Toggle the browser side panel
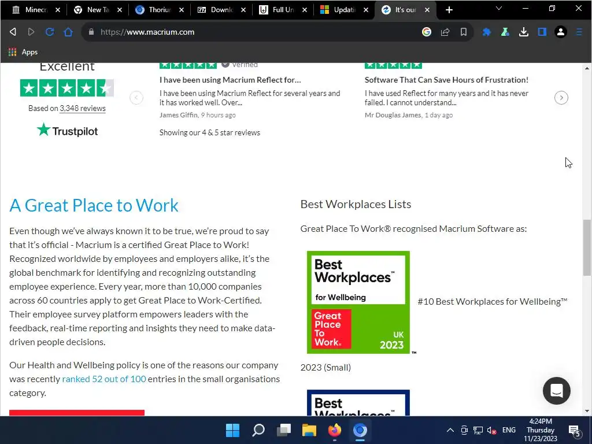This screenshot has height=444, width=592. tap(542, 32)
